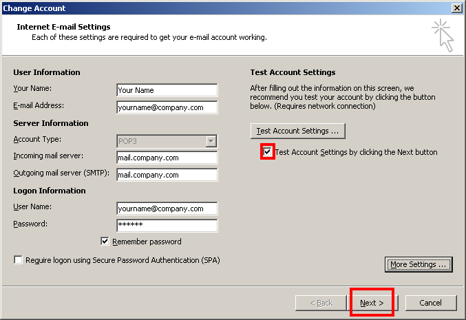Uncheck Test Account Settings by clicking Next
The width and height of the screenshot is (466, 320).
pyautogui.click(x=268, y=152)
